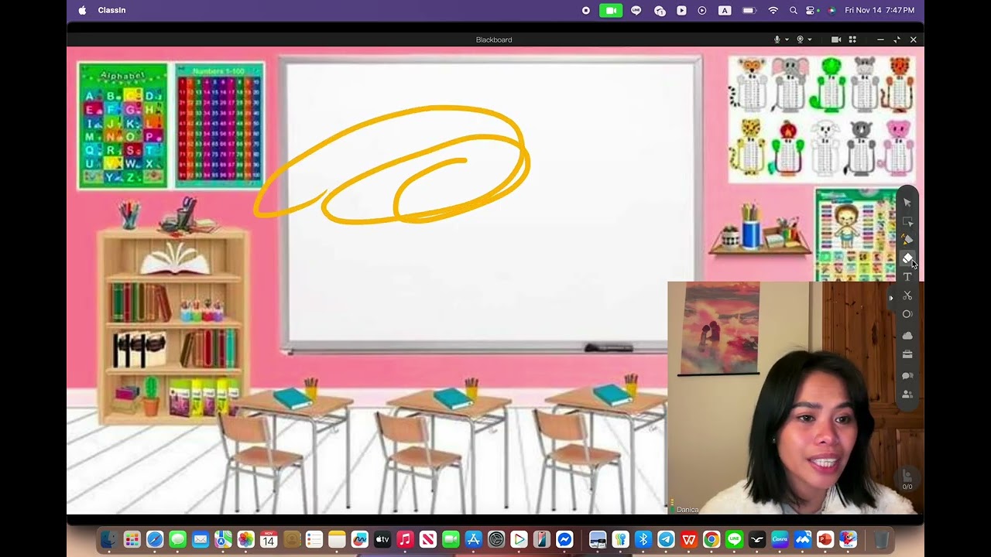Open the keyboard input source menu
991x557 pixels.
tap(725, 10)
